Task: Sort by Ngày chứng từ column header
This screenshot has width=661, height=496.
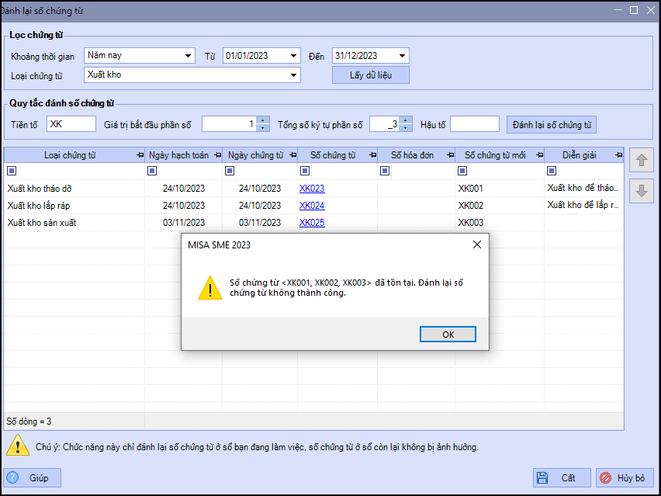Action: [x=255, y=155]
